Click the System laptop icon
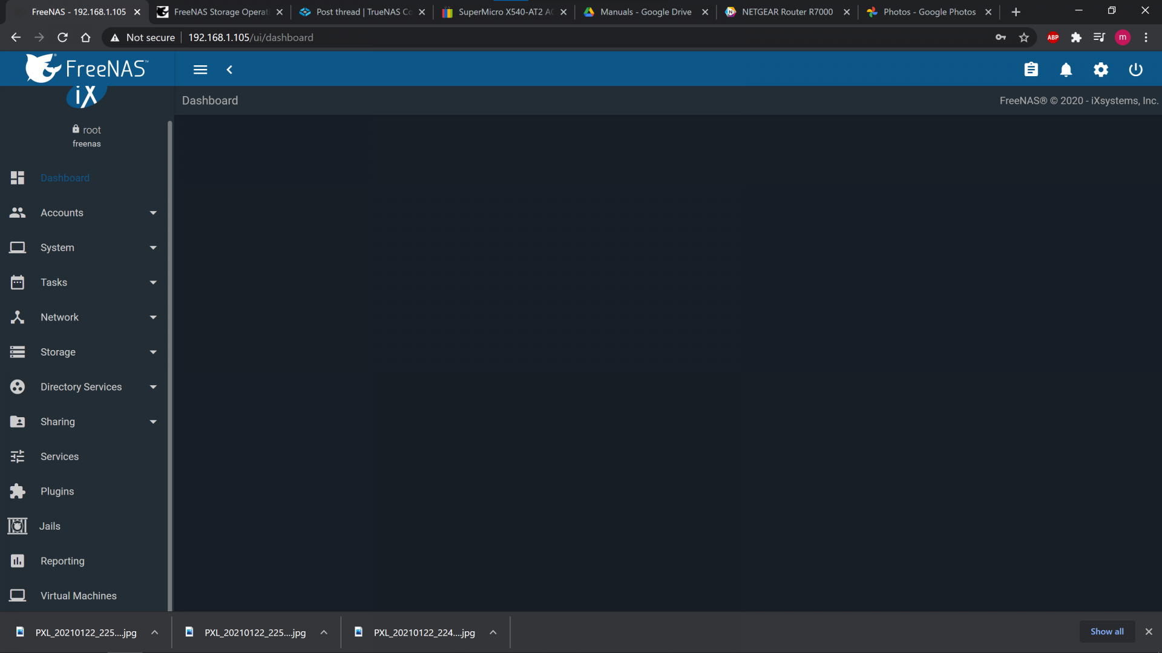 tap(18, 247)
